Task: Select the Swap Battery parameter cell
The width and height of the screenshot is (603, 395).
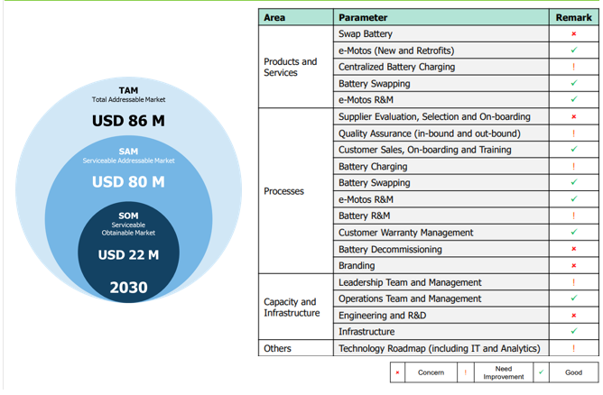Action: tap(441, 33)
